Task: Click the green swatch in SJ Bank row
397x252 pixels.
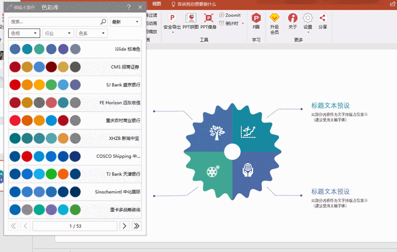Action: point(51,85)
